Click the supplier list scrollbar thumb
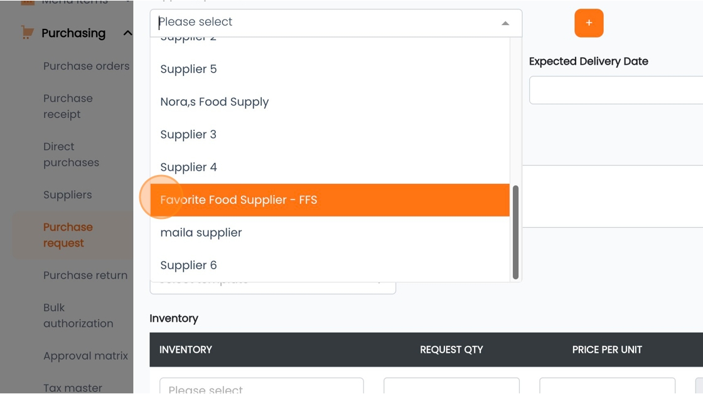Viewport: 703px width, 394px height. [515, 232]
